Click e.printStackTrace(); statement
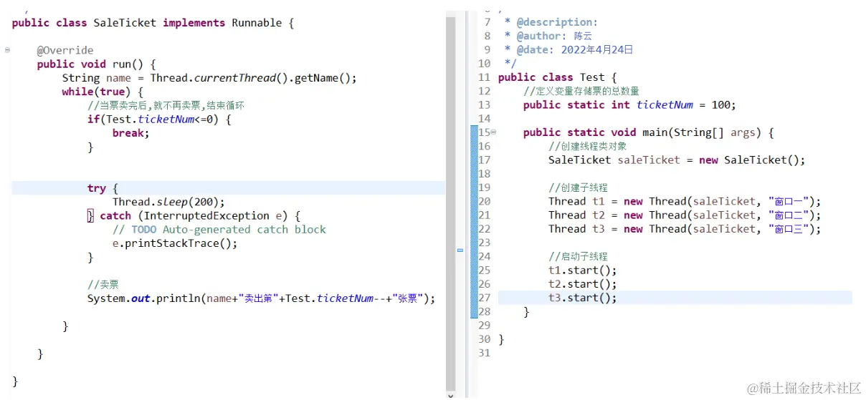 click(175, 243)
